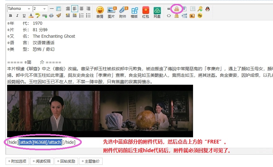This screenshot has width=273, height=167.
Task: Click the language text 汉语普通话
Action: click(x=43, y=43)
